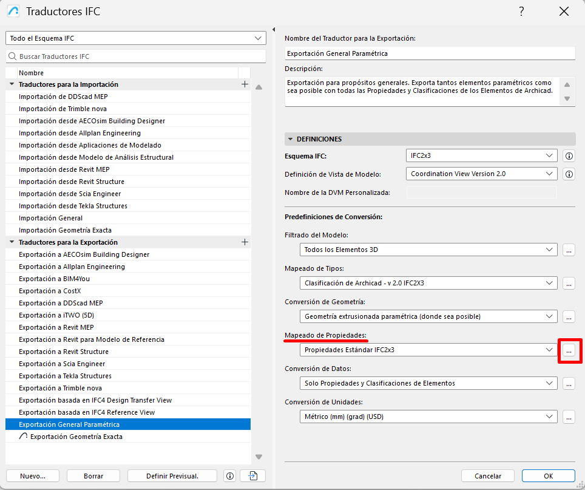Select Importación desde Revit MEP

pos(128,169)
